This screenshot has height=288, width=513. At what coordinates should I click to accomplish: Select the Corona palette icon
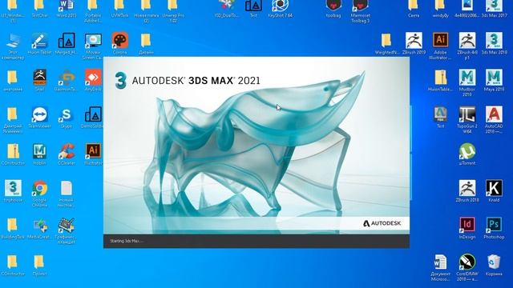tap(119, 43)
